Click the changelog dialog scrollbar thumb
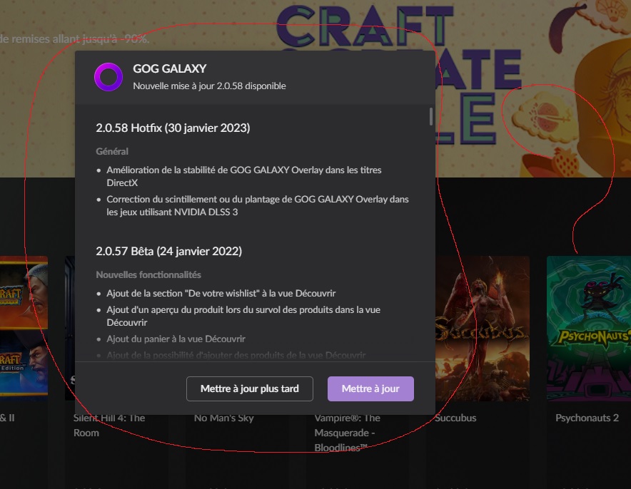 click(x=431, y=116)
